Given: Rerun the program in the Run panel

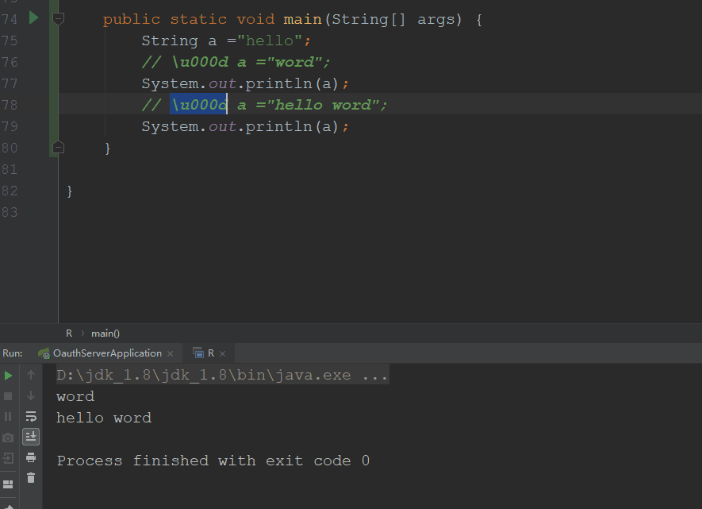Looking at the screenshot, I should pyautogui.click(x=9, y=376).
